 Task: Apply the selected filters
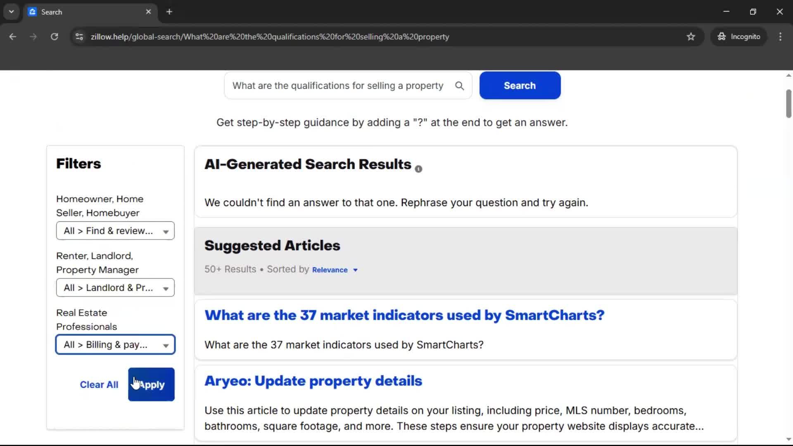151,384
